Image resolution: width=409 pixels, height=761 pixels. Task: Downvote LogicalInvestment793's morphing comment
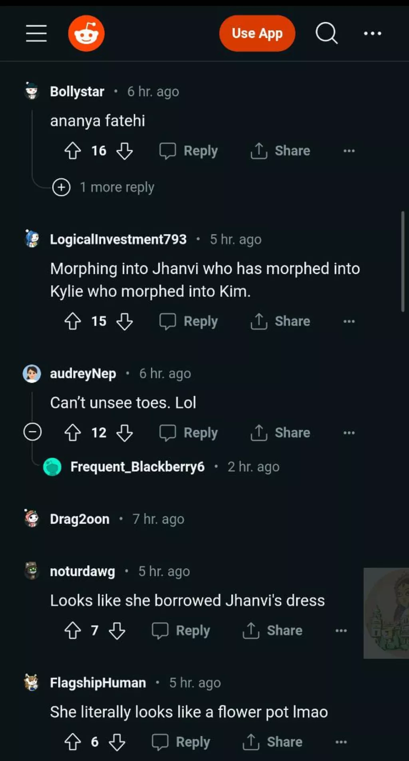point(125,322)
